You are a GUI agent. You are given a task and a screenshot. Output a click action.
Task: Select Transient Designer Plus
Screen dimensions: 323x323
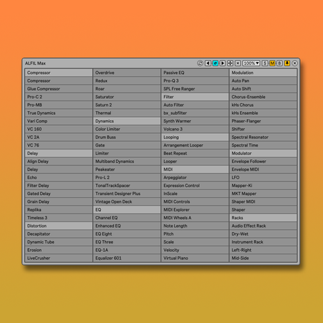click(127, 194)
